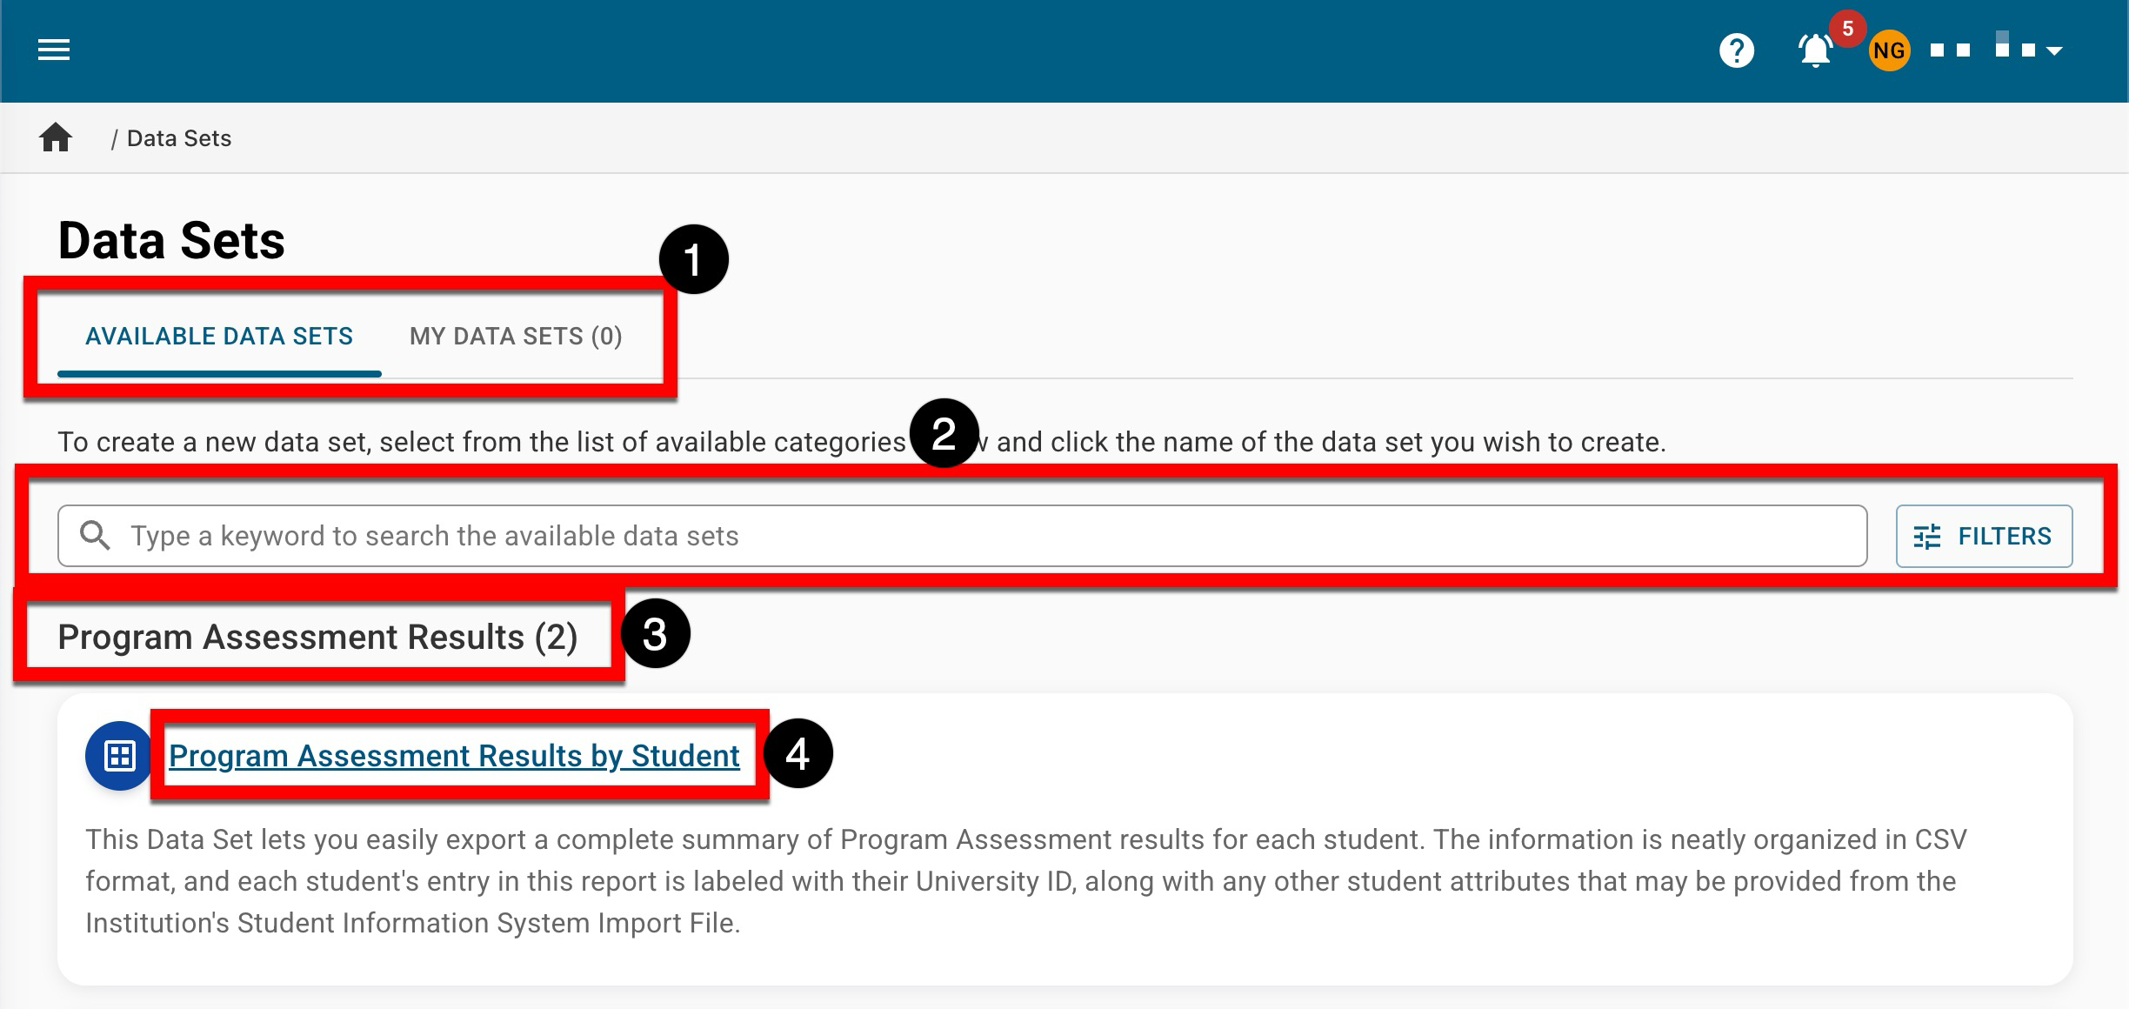2129x1009 pixels.
Task: Click the sliders icon on the Filters button
Action: click(x=1927, y=537)
